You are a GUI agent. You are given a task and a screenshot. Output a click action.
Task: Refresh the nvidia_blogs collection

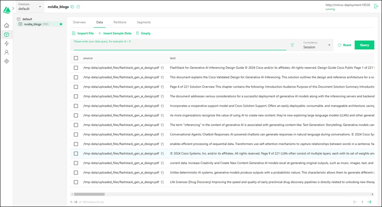tap(78, 7)
